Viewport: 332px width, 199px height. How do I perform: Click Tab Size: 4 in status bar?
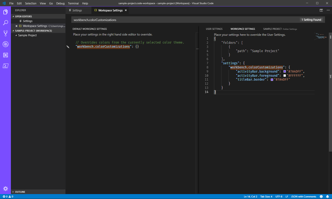(266, 197)
